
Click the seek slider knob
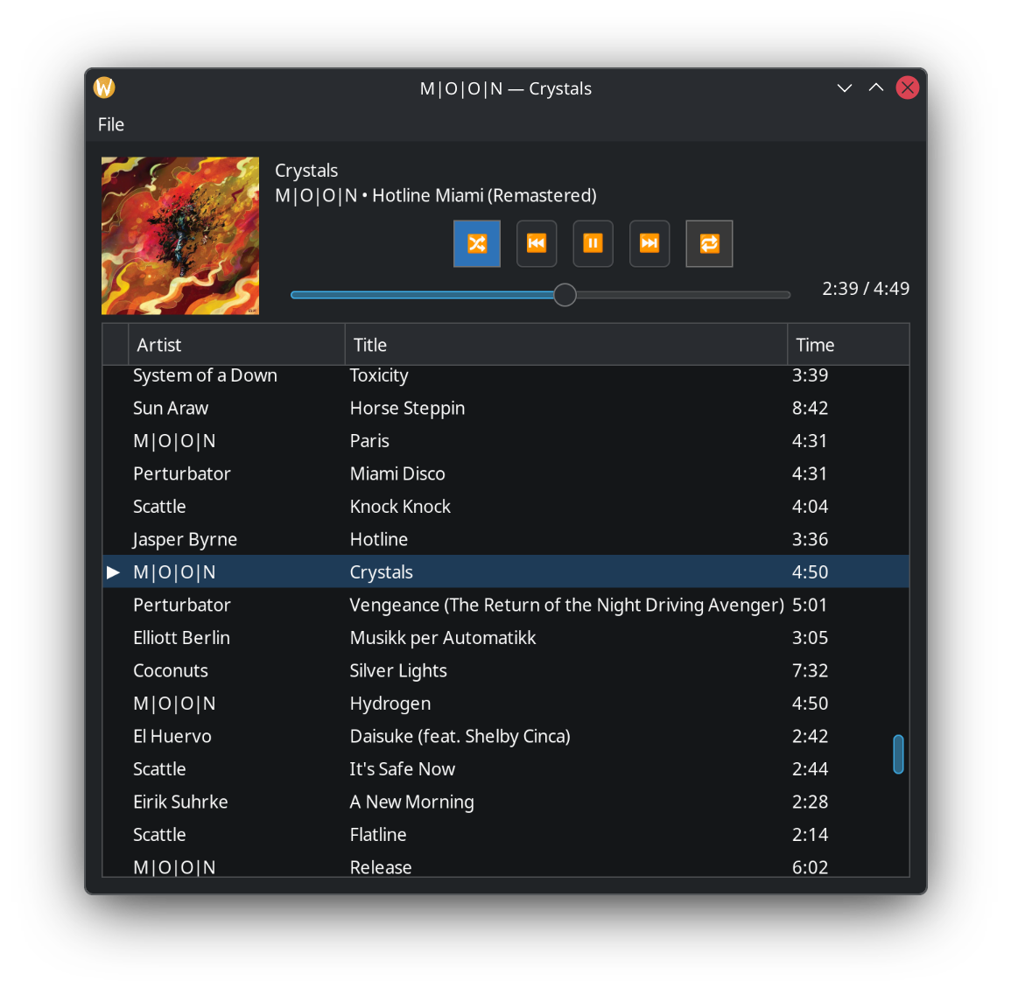pyautogui.click(x=565, y=295)
